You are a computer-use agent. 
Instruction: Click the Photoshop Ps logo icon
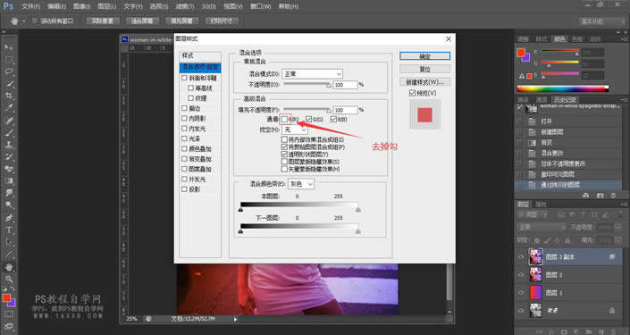(x=8, y=6)
